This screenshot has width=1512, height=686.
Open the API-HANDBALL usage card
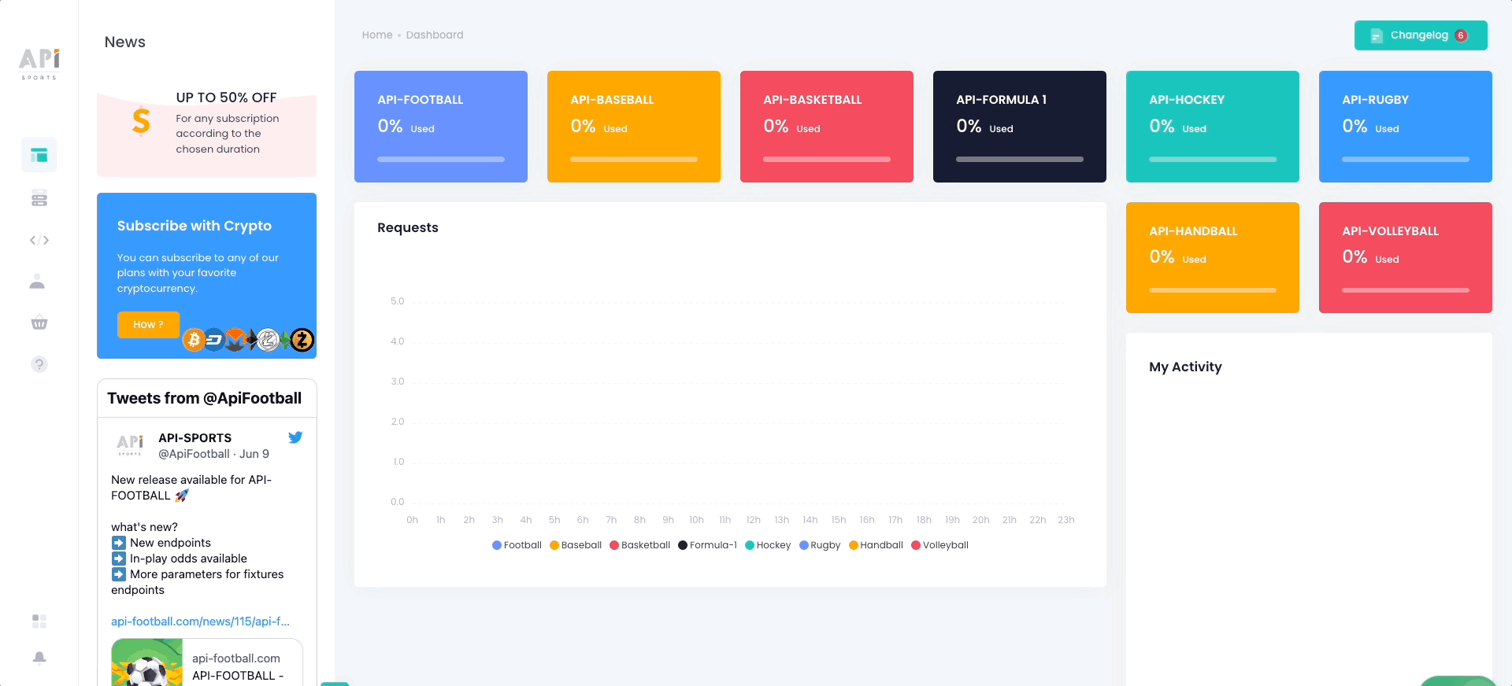(x=1213, y=257)
